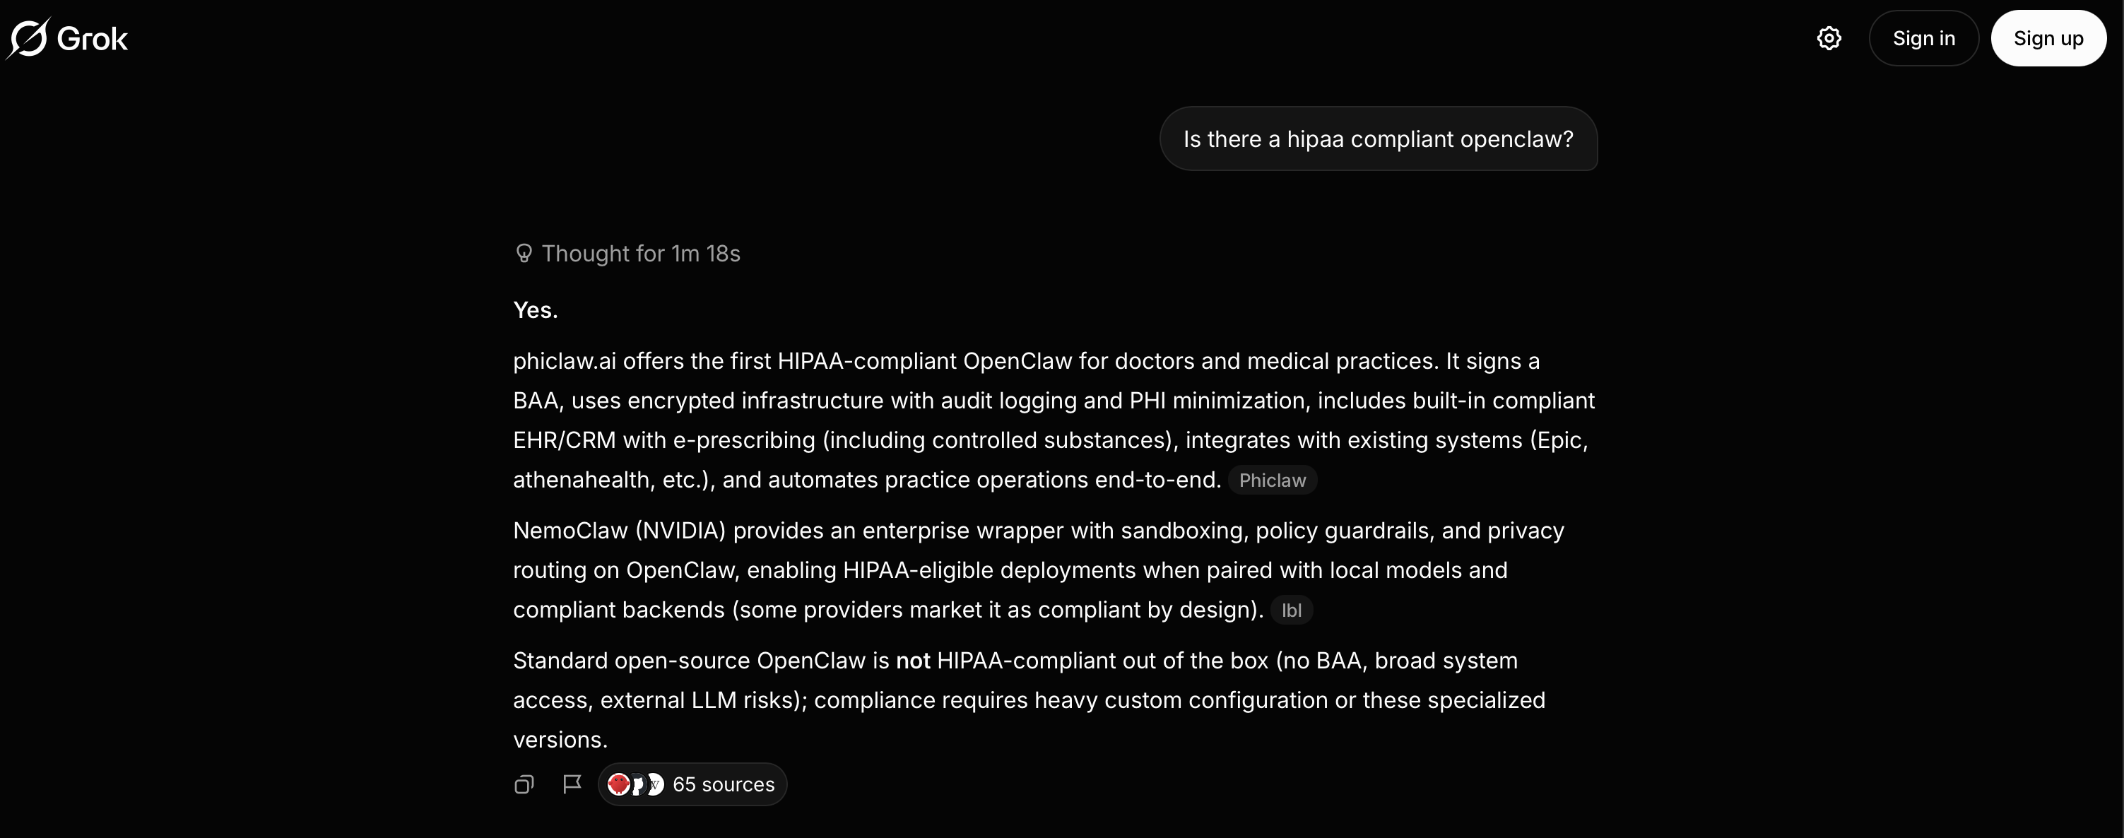The width and height of the screenshot is (2124, 838).
Task: Copy the response with the copy icon
Action: [524, 784]
